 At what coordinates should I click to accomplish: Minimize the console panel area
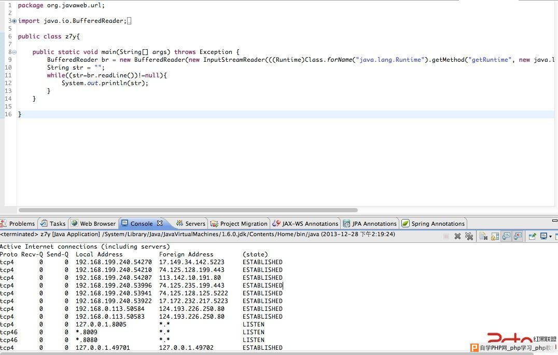click(555, 221)
